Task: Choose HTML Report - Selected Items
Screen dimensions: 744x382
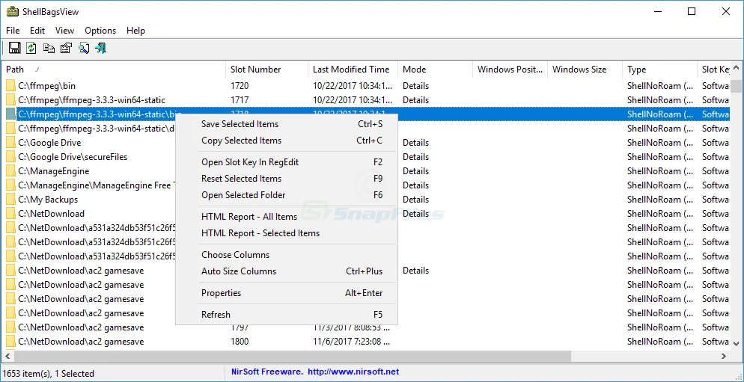Action: (287, 233)
